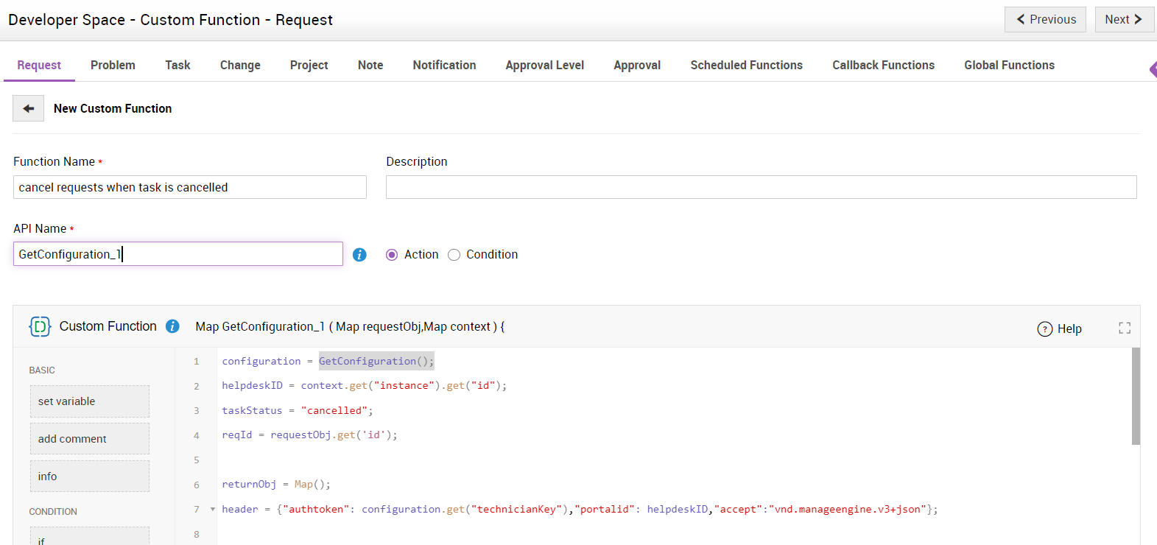Click the back arrow beside New Custom Function
Screen dimensions: 1157x545
29,108
